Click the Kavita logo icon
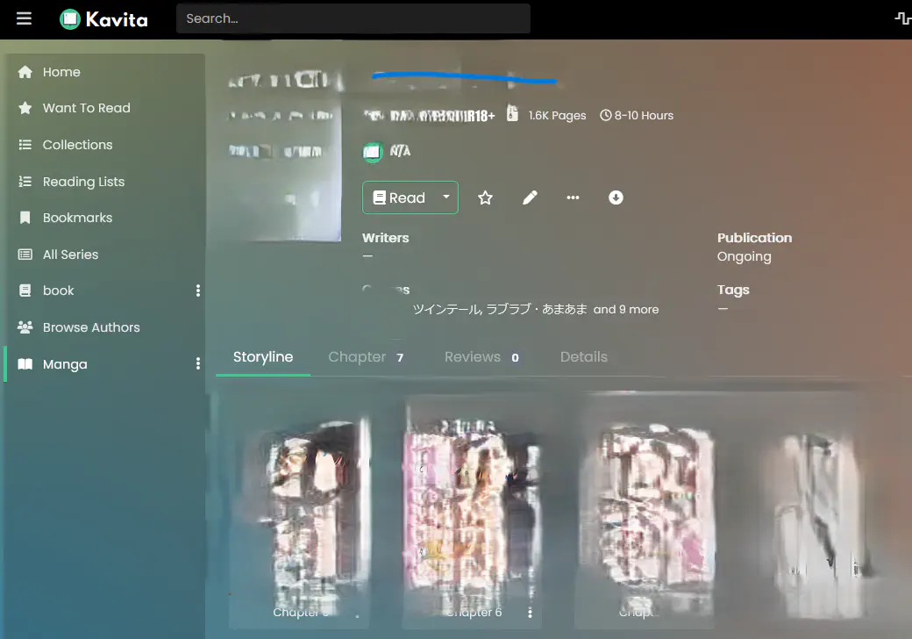Screen dimensions: 912x639 coord(70,18)
